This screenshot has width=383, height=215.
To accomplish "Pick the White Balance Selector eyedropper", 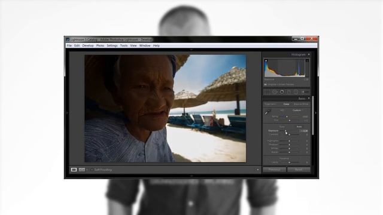I will click(x=268, y=112).
